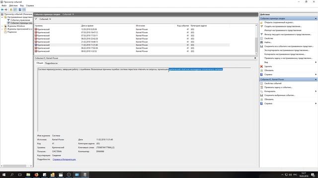Collapse the 'Событие 41, Kernel-Power' actions section

point(316,80)
